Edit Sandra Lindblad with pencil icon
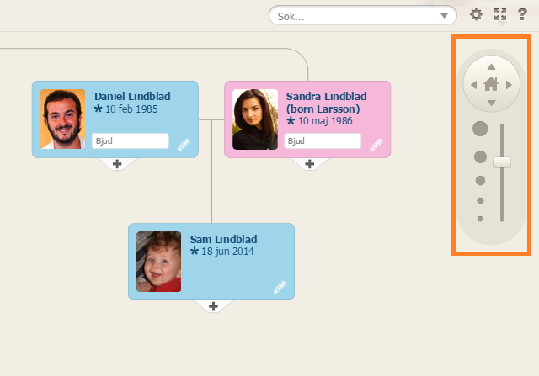Screen dimensions: 539x376 pyautogui.click(x=376, y=145)
